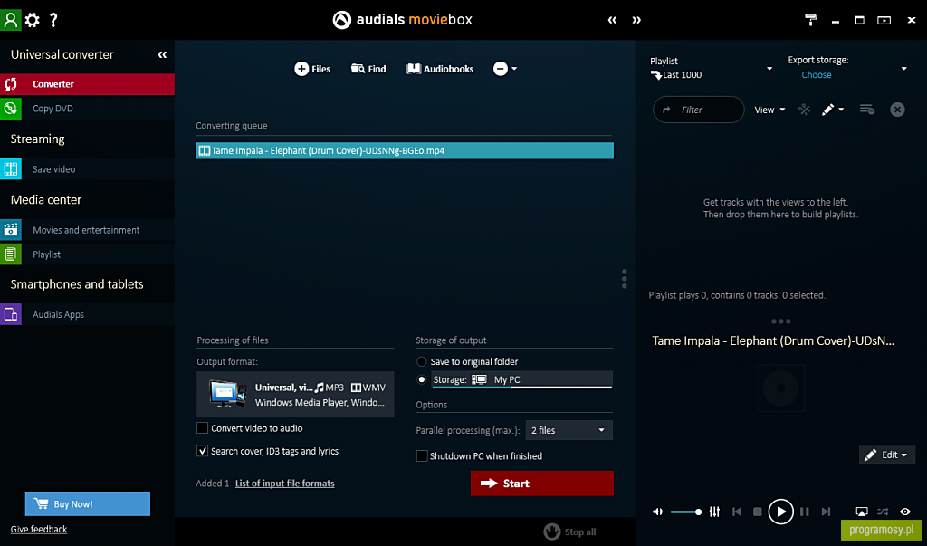
Task: Collapse the Universal converter sidebar
Action: [x=163, y=54]
